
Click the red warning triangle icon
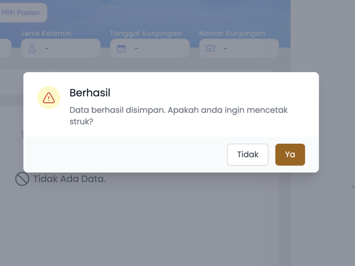click(x=49, y=98)
